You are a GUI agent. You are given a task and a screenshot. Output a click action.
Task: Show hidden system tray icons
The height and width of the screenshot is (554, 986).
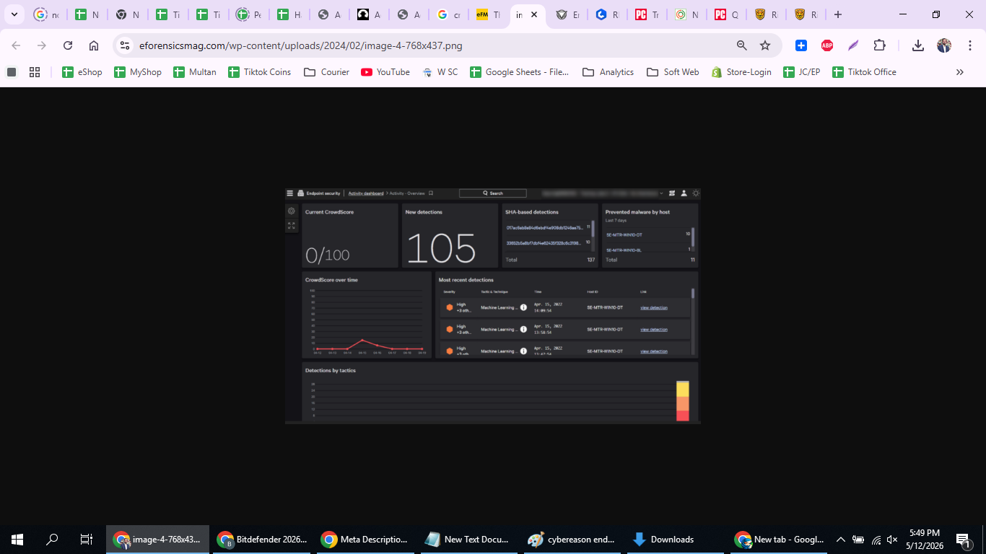coord(841,540)
